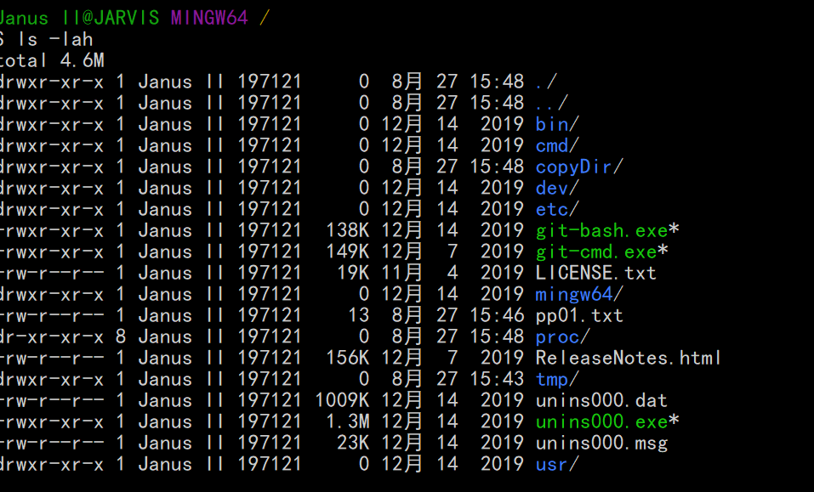The width and height of the screenshot is (814, 492).
Task: Click the 138K size of git-bash.exe
Action: click(x=347, y=231)
